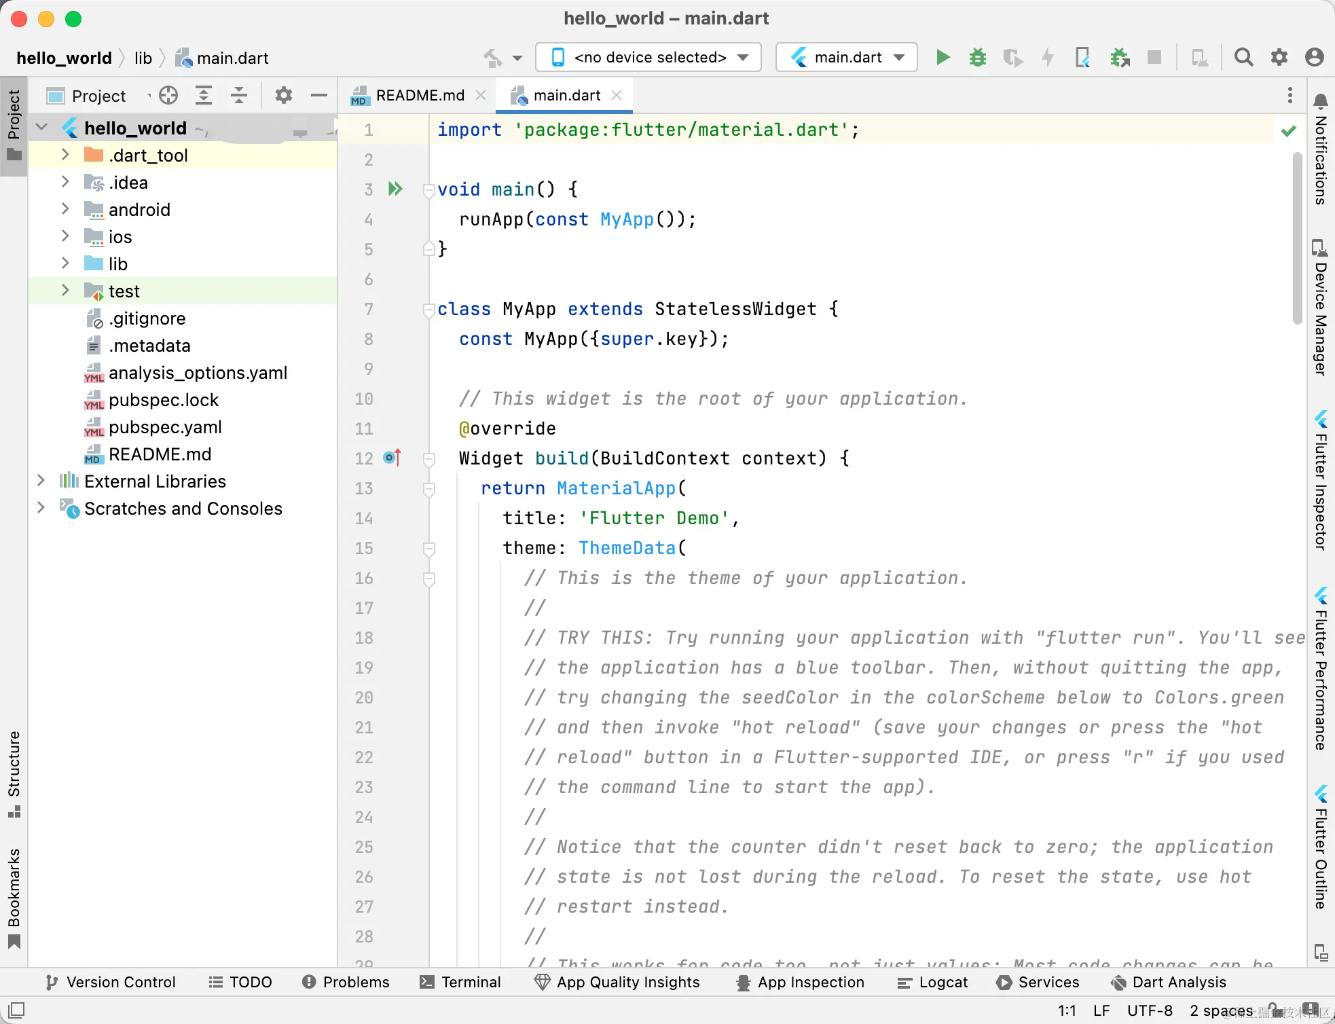The height and width of the screenshot is (1024, 1335).
Task: Click override gutter marker on line 12
Action: click(x=393, y=458)
